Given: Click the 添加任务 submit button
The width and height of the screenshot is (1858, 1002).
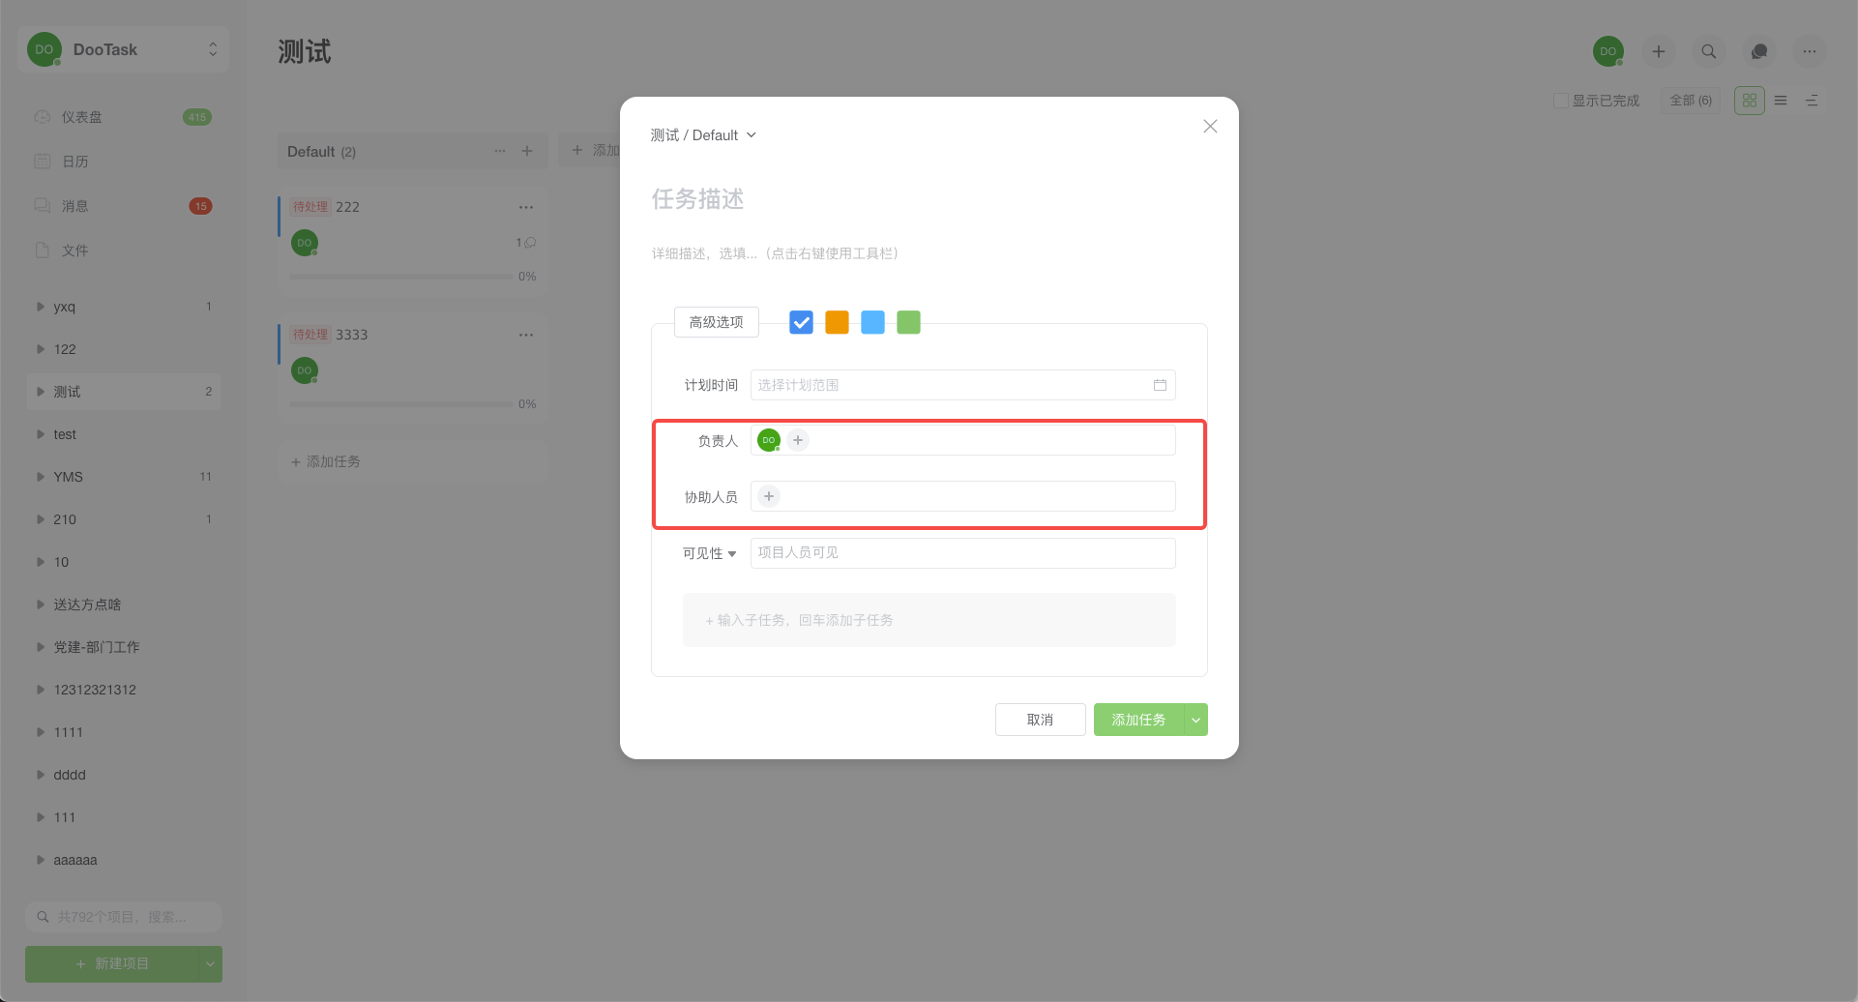Looking at the screenshot, I should pos(1138,720).
